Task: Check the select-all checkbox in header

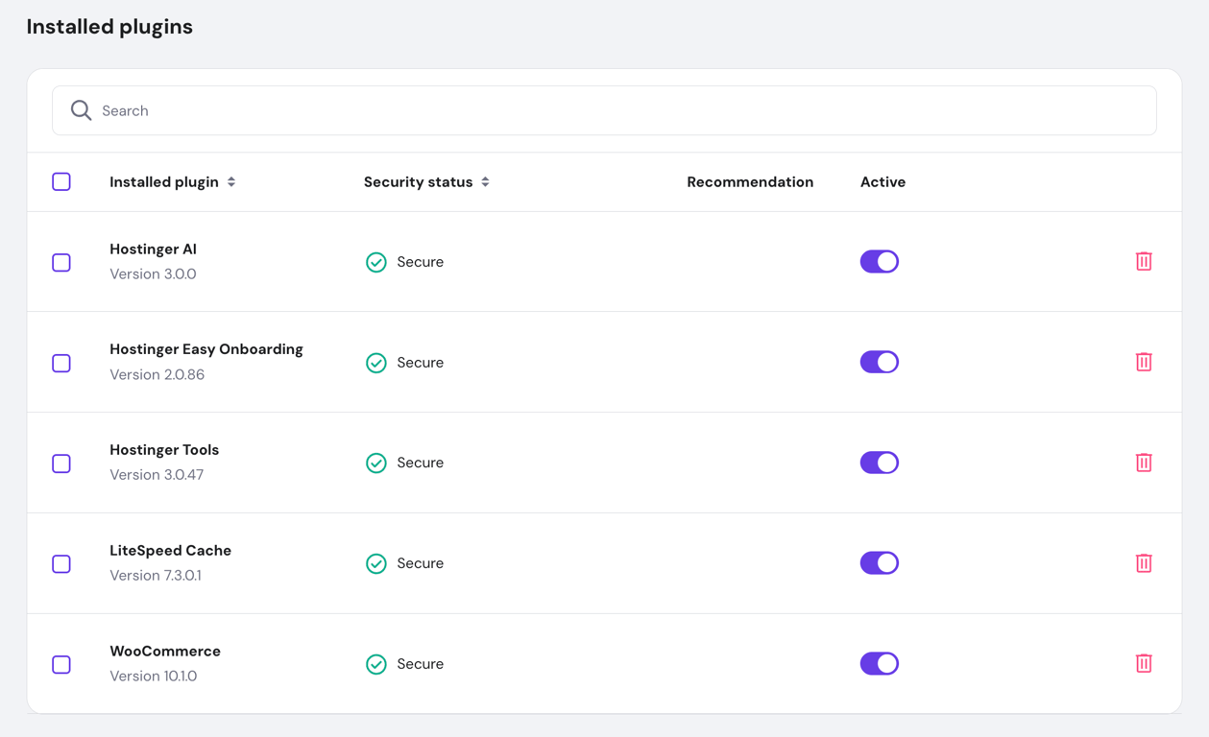Action: coord(60,181)
